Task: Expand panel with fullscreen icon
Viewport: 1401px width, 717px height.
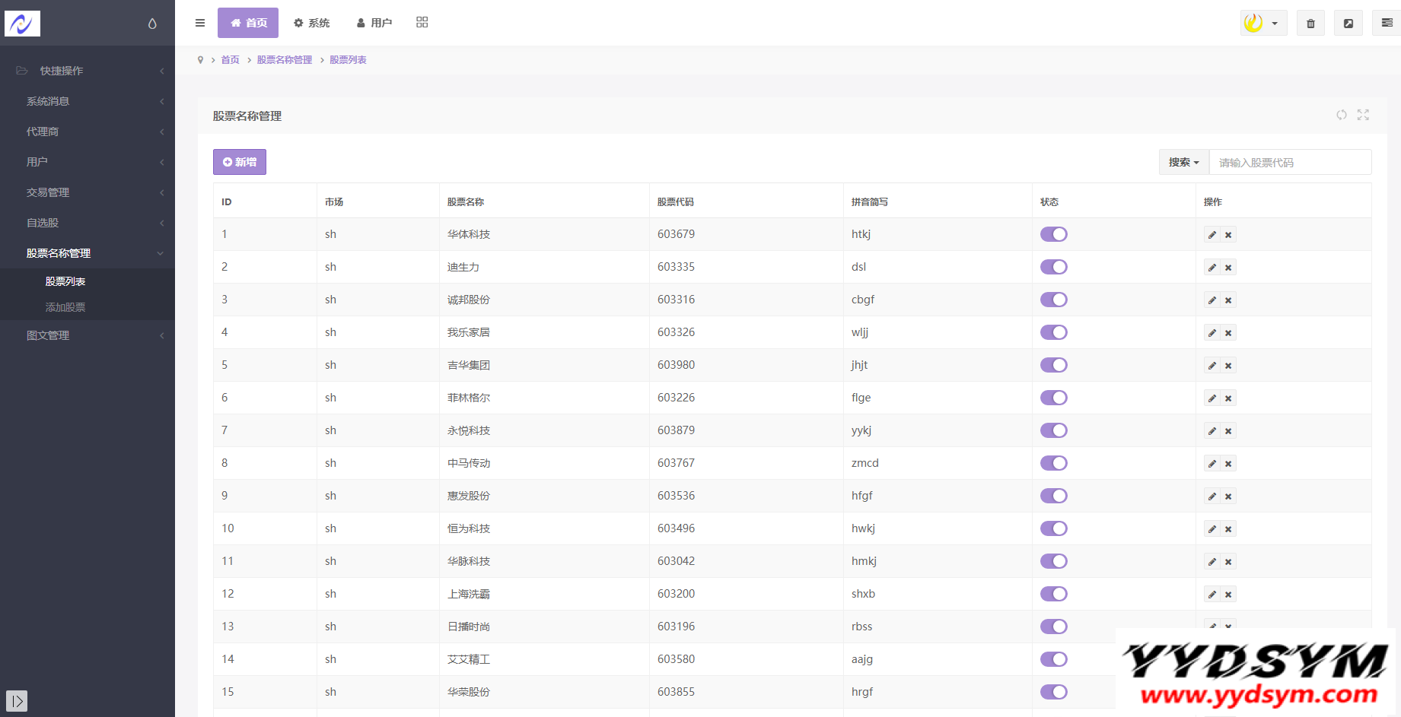Action: click(1363, 115)
